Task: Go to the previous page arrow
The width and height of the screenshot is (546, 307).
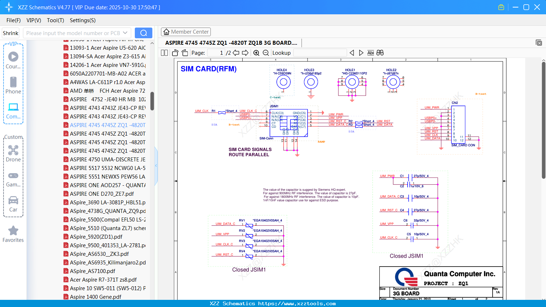Action: click(236, 53)
